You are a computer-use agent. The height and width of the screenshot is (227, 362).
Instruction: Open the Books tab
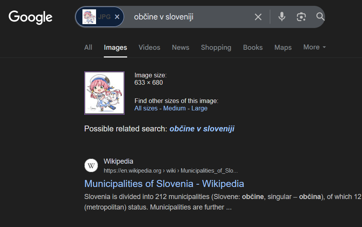tap(253, 47)
